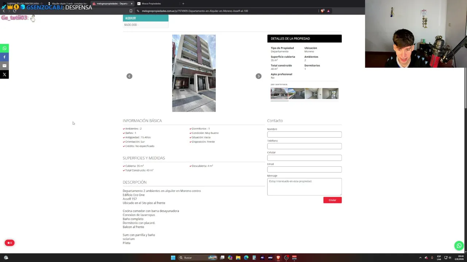Open the taskbar clock and date
The height and width of the screenshot is (262, 467).
[459, 258]
